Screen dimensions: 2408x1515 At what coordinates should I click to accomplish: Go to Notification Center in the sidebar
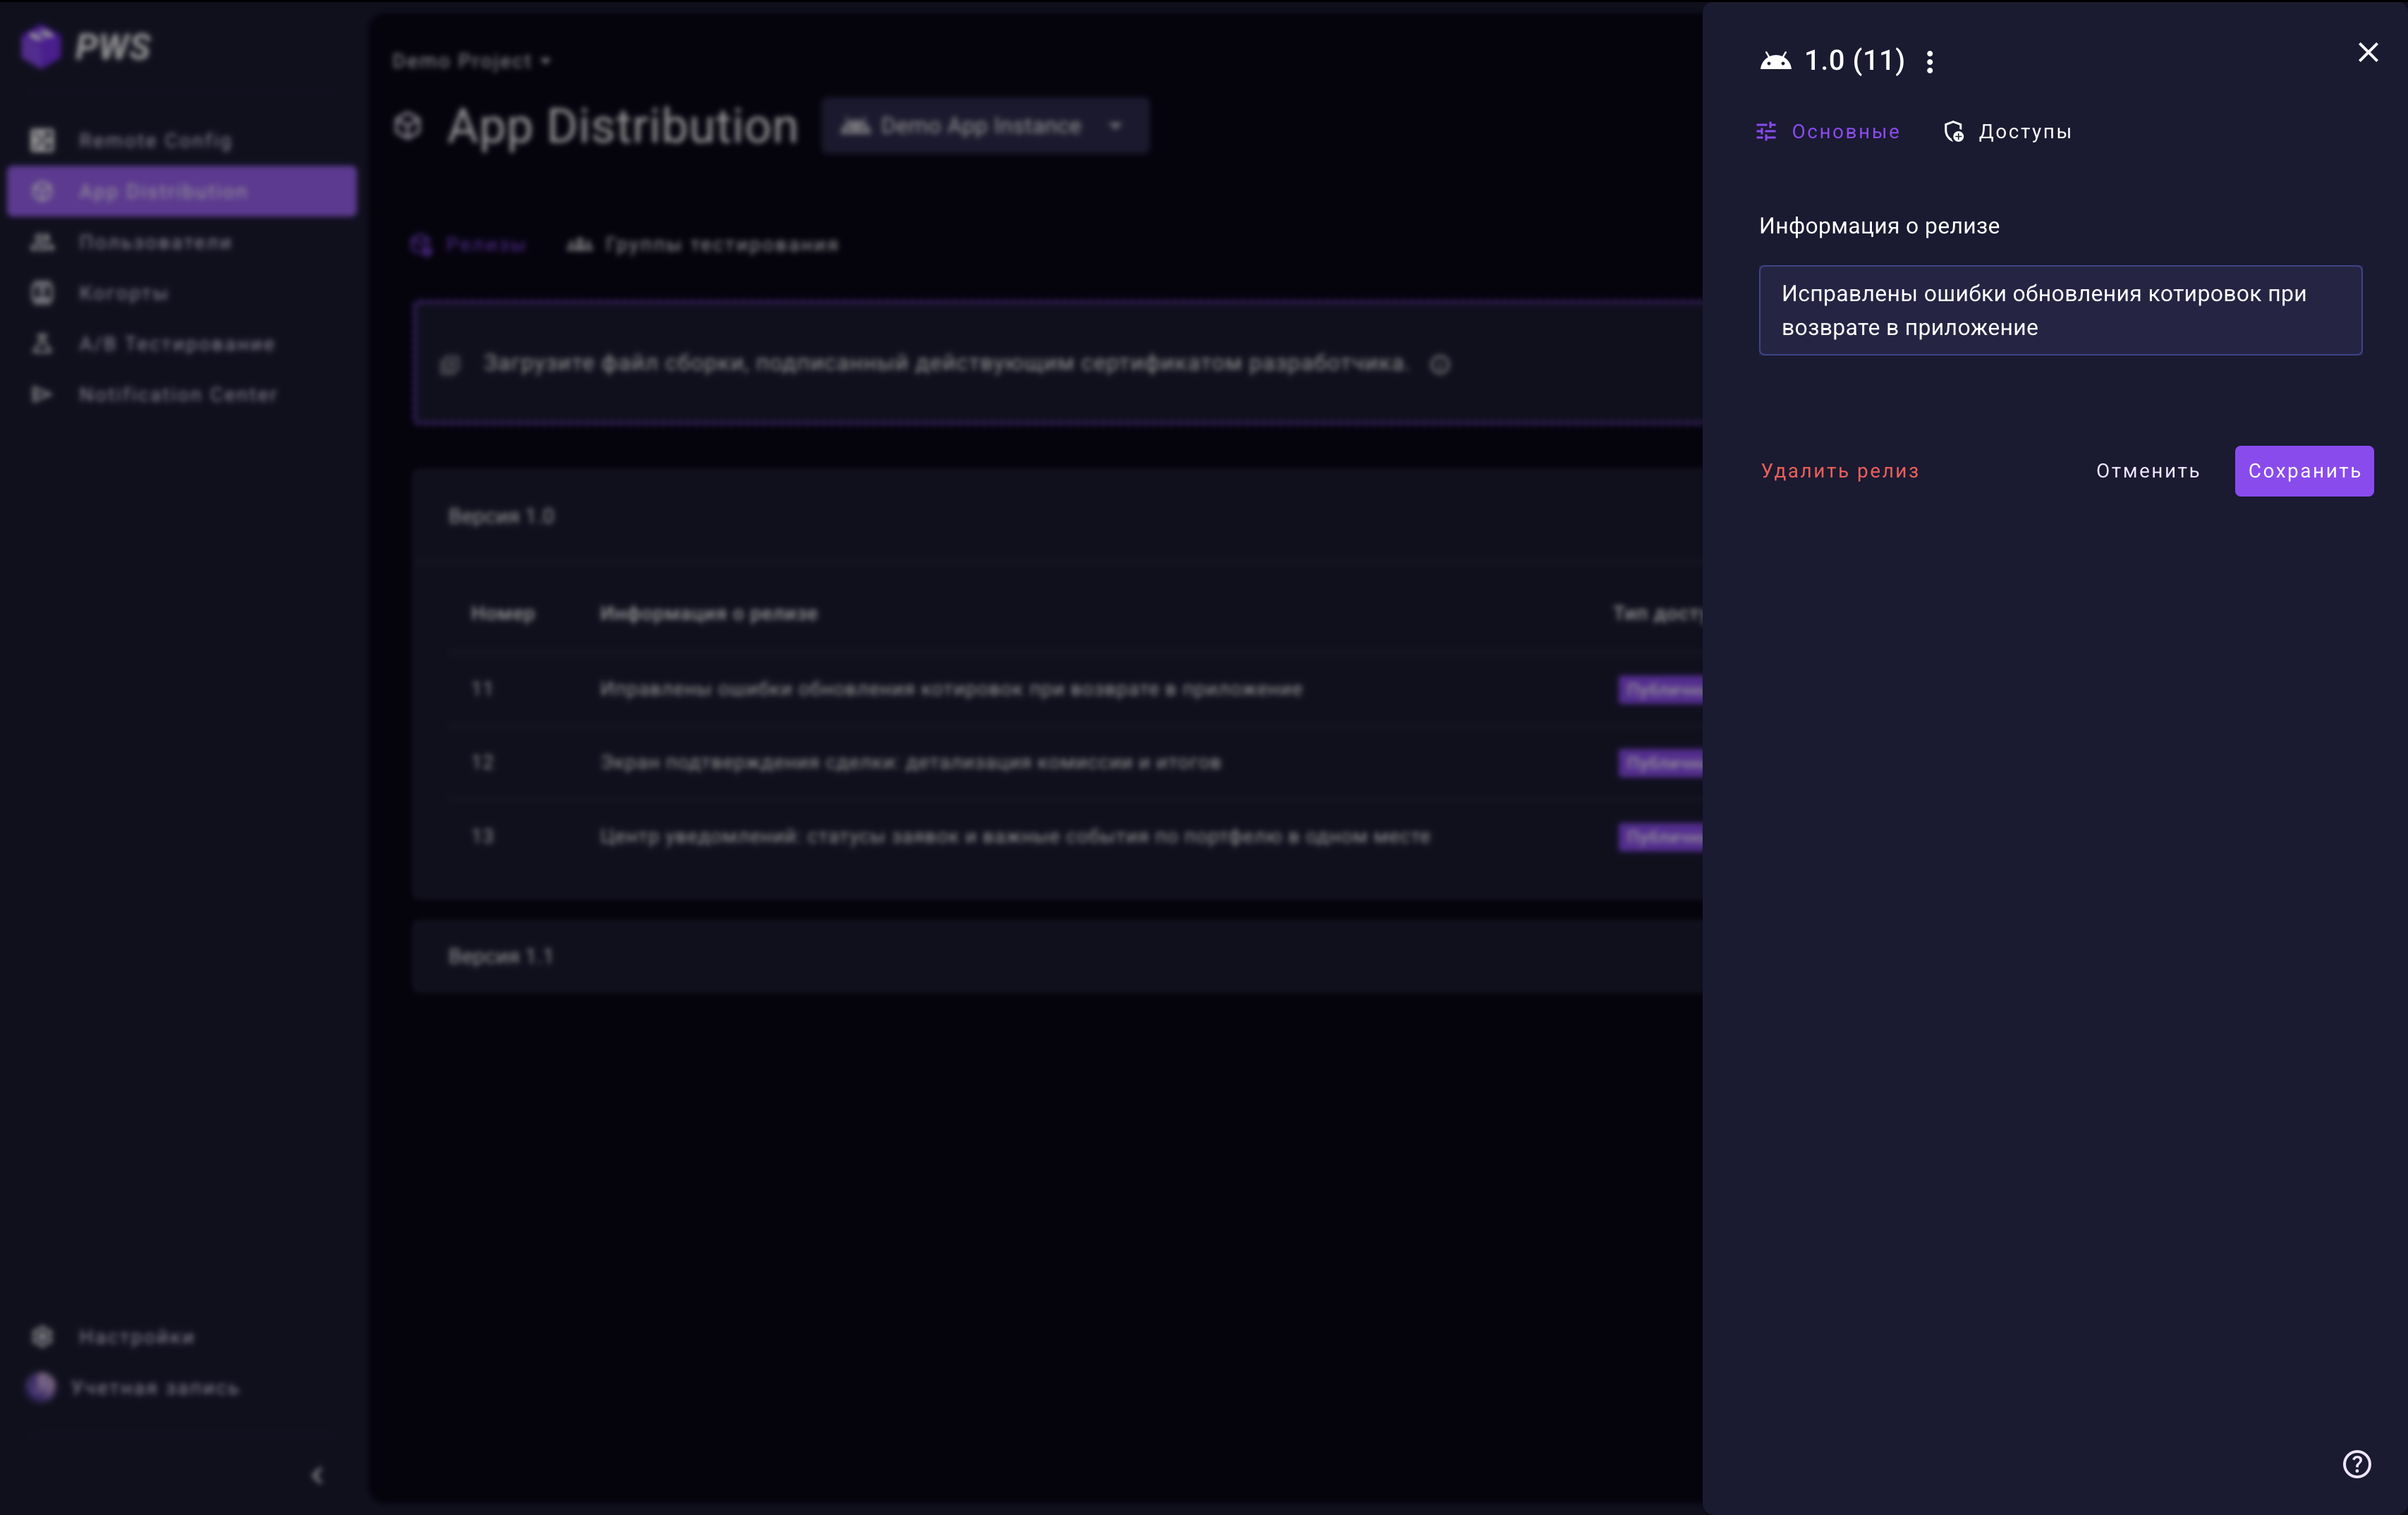pos(177,395)
